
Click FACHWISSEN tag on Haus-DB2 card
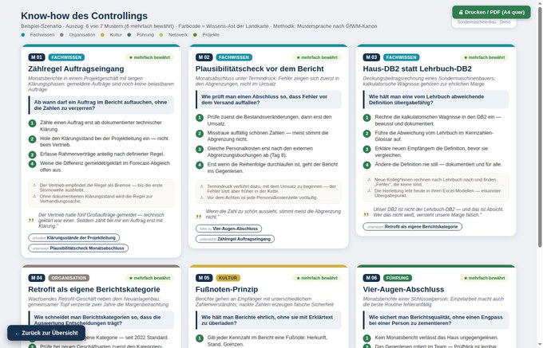(x=402, y=57)
